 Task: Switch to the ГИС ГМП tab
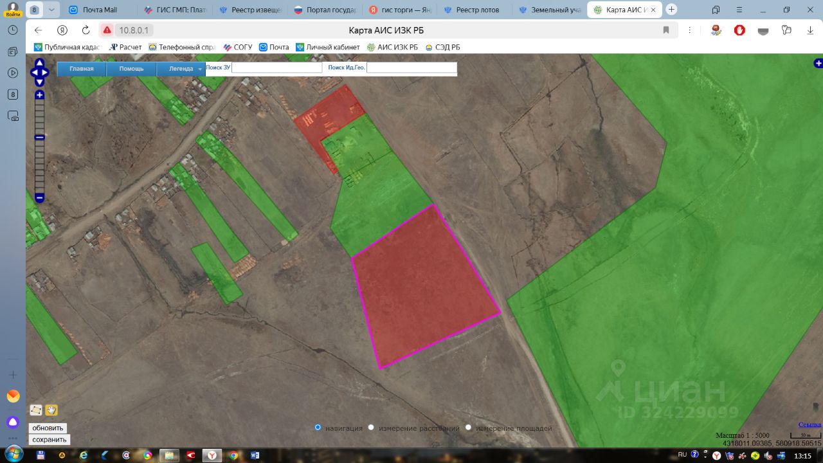click(x=176, y=10)
